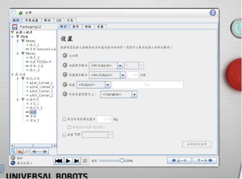The width and height of the screenshot is (242, 179).
Task: Click the next button with right arrow
Action: click(x=205, y=160)
